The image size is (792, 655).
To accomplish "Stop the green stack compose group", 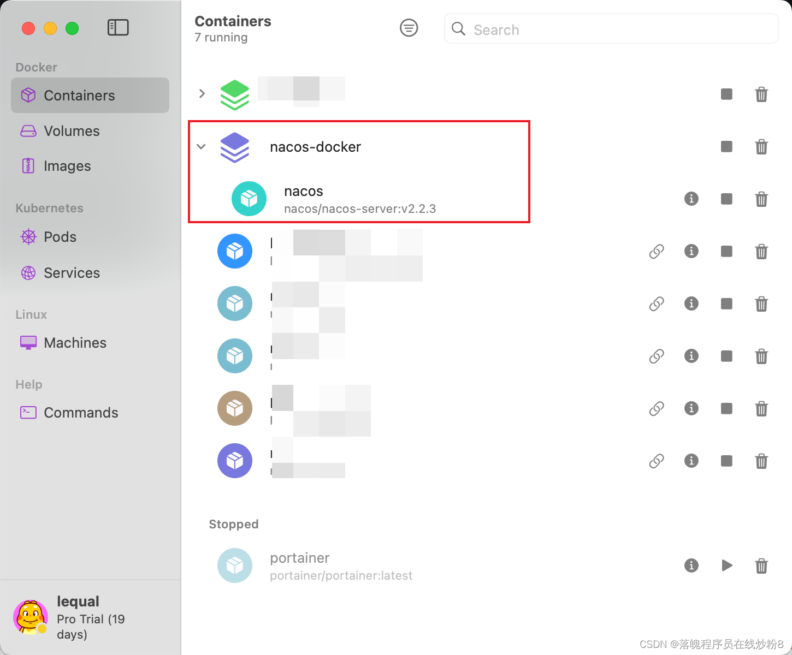I will click(x=726, y=94).
